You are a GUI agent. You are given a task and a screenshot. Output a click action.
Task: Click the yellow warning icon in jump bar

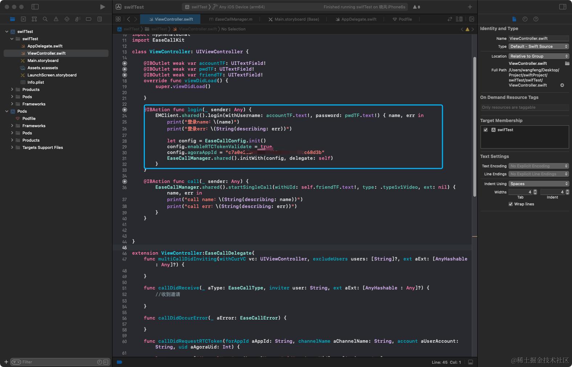[467, 29]
